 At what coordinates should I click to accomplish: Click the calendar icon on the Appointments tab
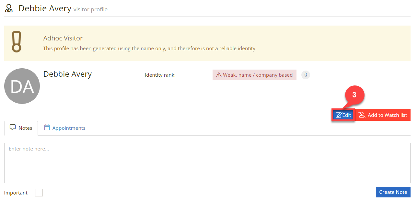coord(47,128)
